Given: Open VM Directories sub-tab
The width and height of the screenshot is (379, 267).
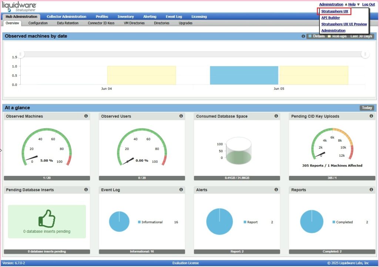Looking at the screenshot, I should tap(134, 23).
